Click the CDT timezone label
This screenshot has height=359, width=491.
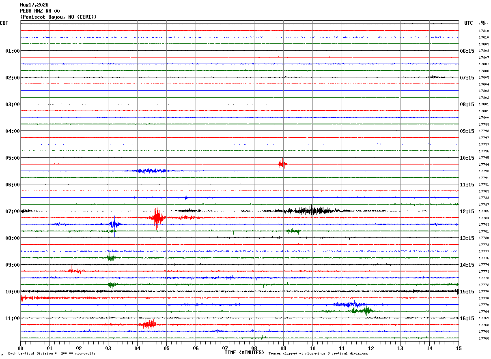4,23
